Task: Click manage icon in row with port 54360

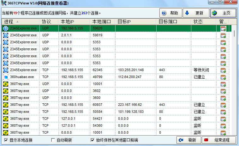Action: click(223, 126)
